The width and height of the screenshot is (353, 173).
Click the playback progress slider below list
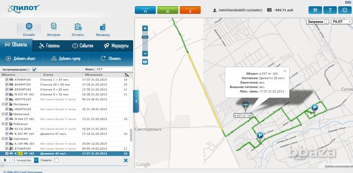click(x=65, y=166)
